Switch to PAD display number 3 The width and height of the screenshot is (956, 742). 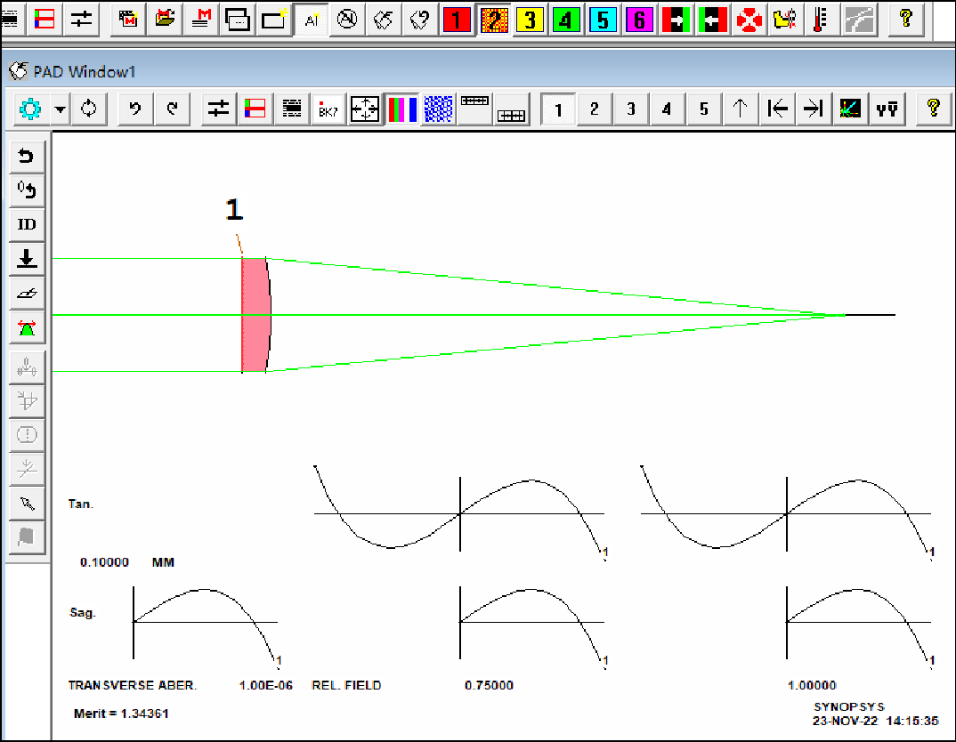pyautogui.click(x=631, y=109)
